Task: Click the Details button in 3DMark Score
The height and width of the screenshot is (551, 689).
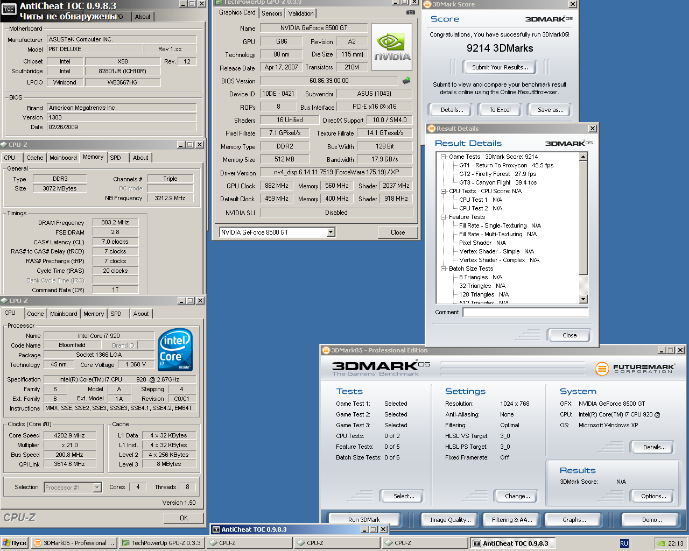Action: 452,110
